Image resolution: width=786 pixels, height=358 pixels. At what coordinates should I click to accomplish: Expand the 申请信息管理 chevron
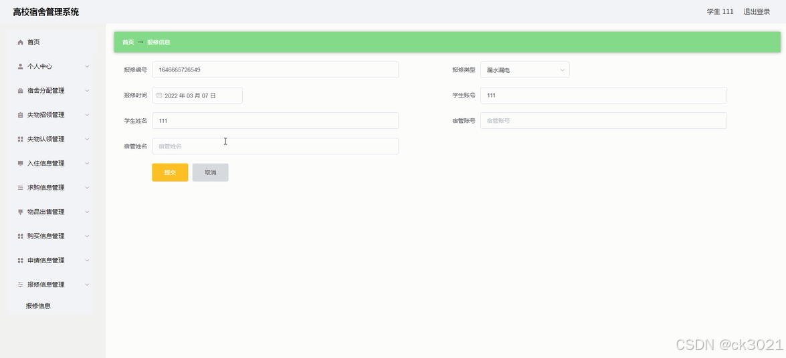(87, 260)
